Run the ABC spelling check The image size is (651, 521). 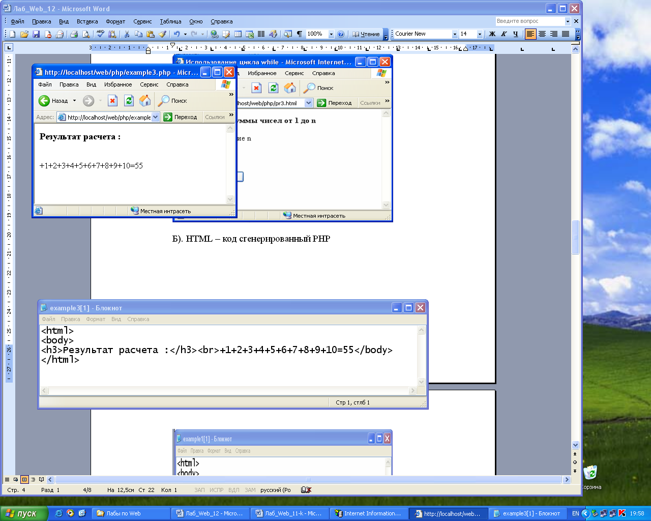[x=100, y=34]
